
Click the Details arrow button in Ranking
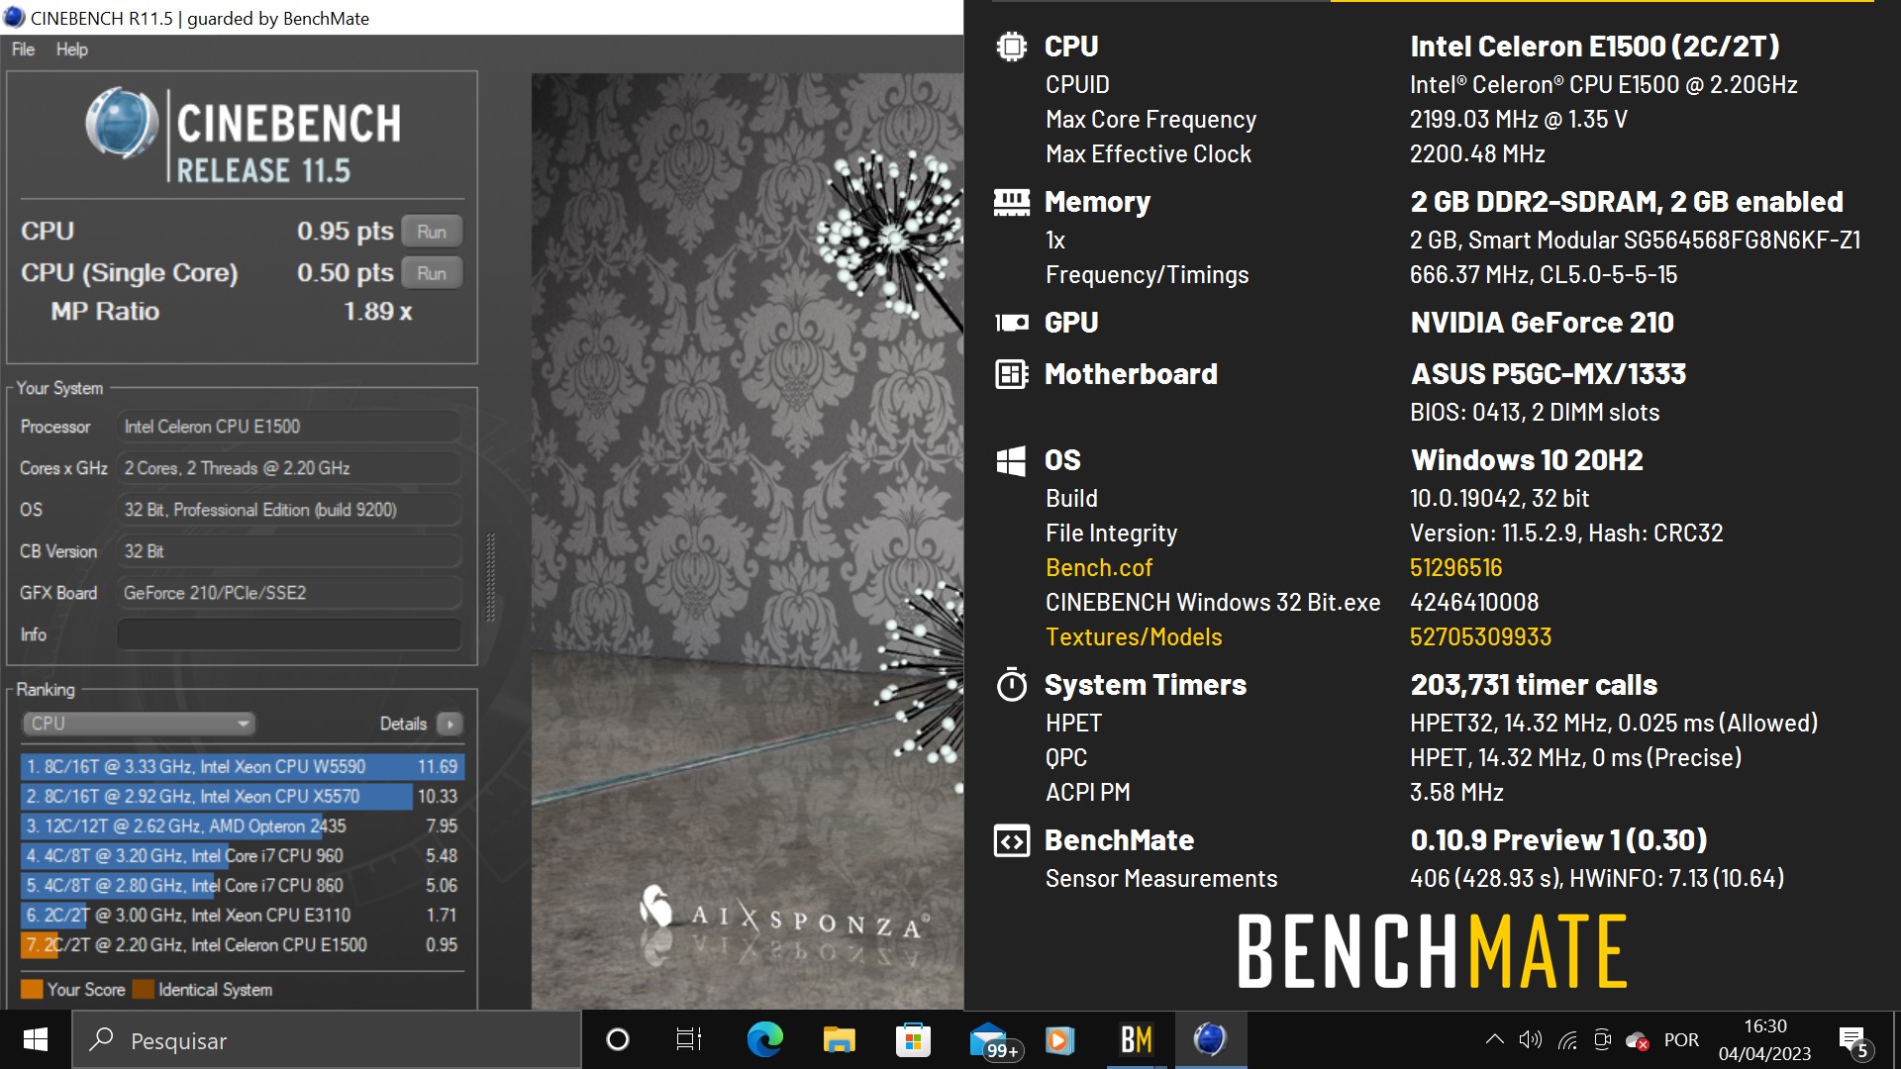450,724
